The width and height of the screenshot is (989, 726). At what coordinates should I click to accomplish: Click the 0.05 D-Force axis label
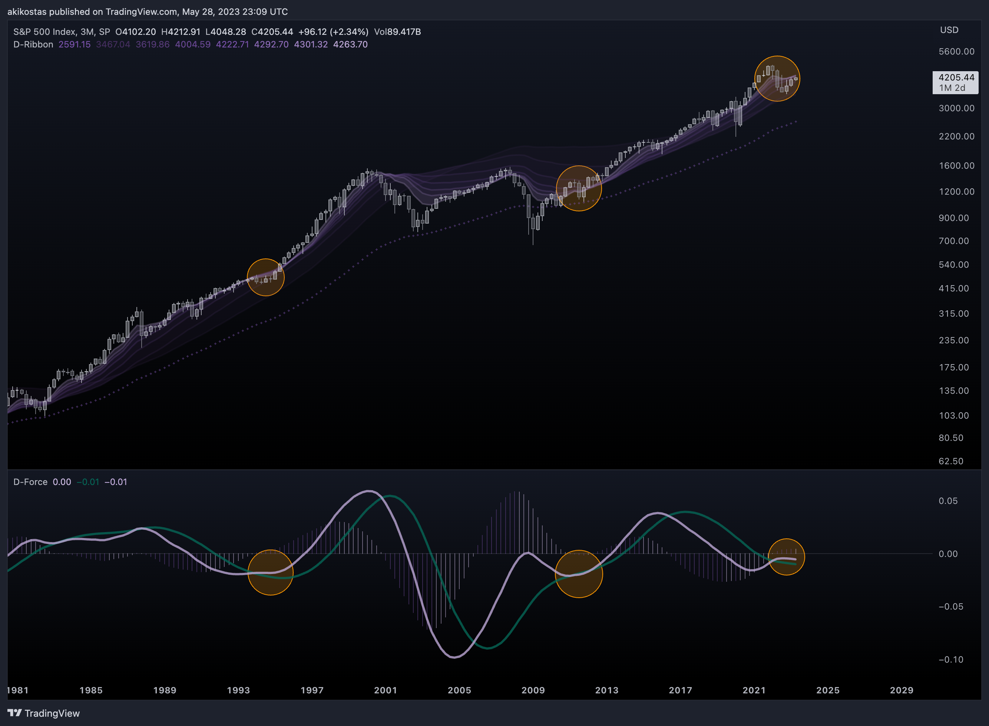pyautogui.click(x=948, y=501)
